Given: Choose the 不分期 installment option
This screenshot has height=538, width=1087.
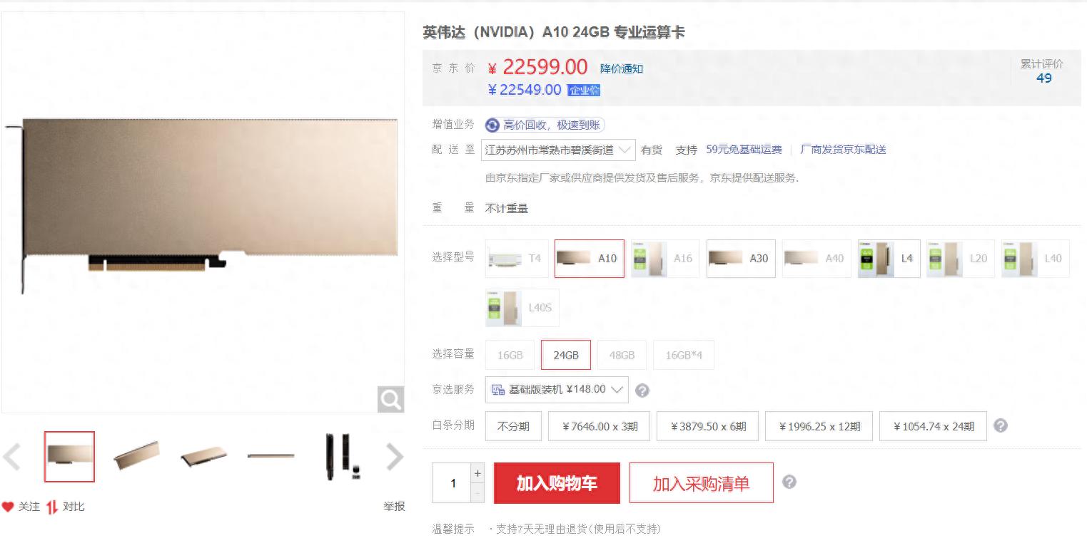Looking at the screenshot, I should click(x=513, y=426).
